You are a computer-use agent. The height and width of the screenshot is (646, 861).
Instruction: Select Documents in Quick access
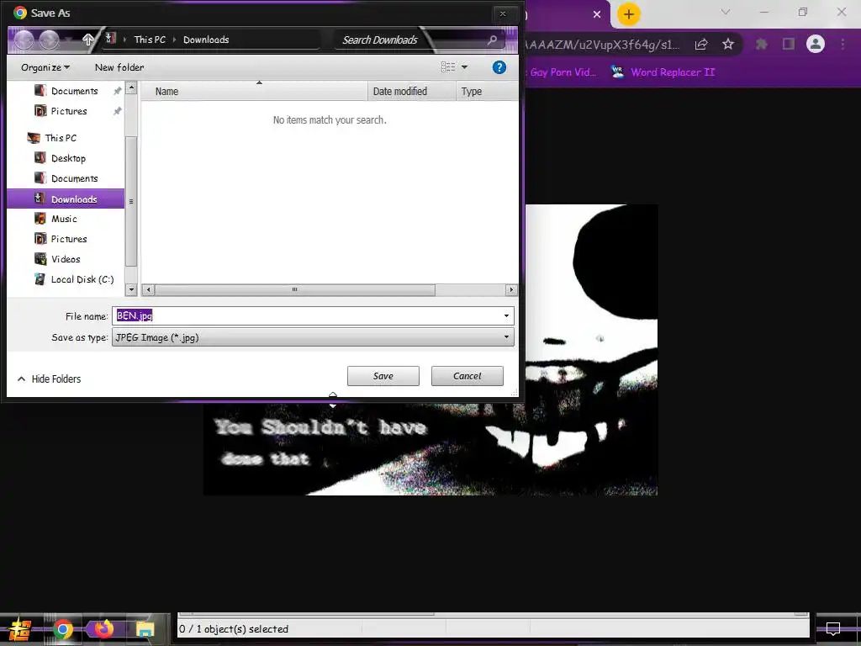coord(74,91)
